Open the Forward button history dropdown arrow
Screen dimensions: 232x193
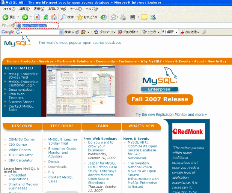click(31, 17)
